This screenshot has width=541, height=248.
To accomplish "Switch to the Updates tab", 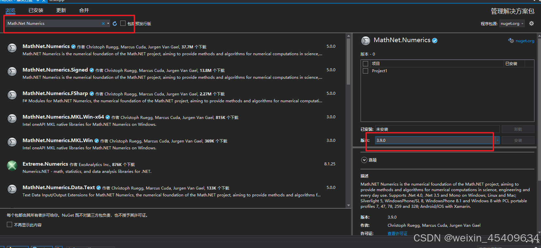I will 61,10.
